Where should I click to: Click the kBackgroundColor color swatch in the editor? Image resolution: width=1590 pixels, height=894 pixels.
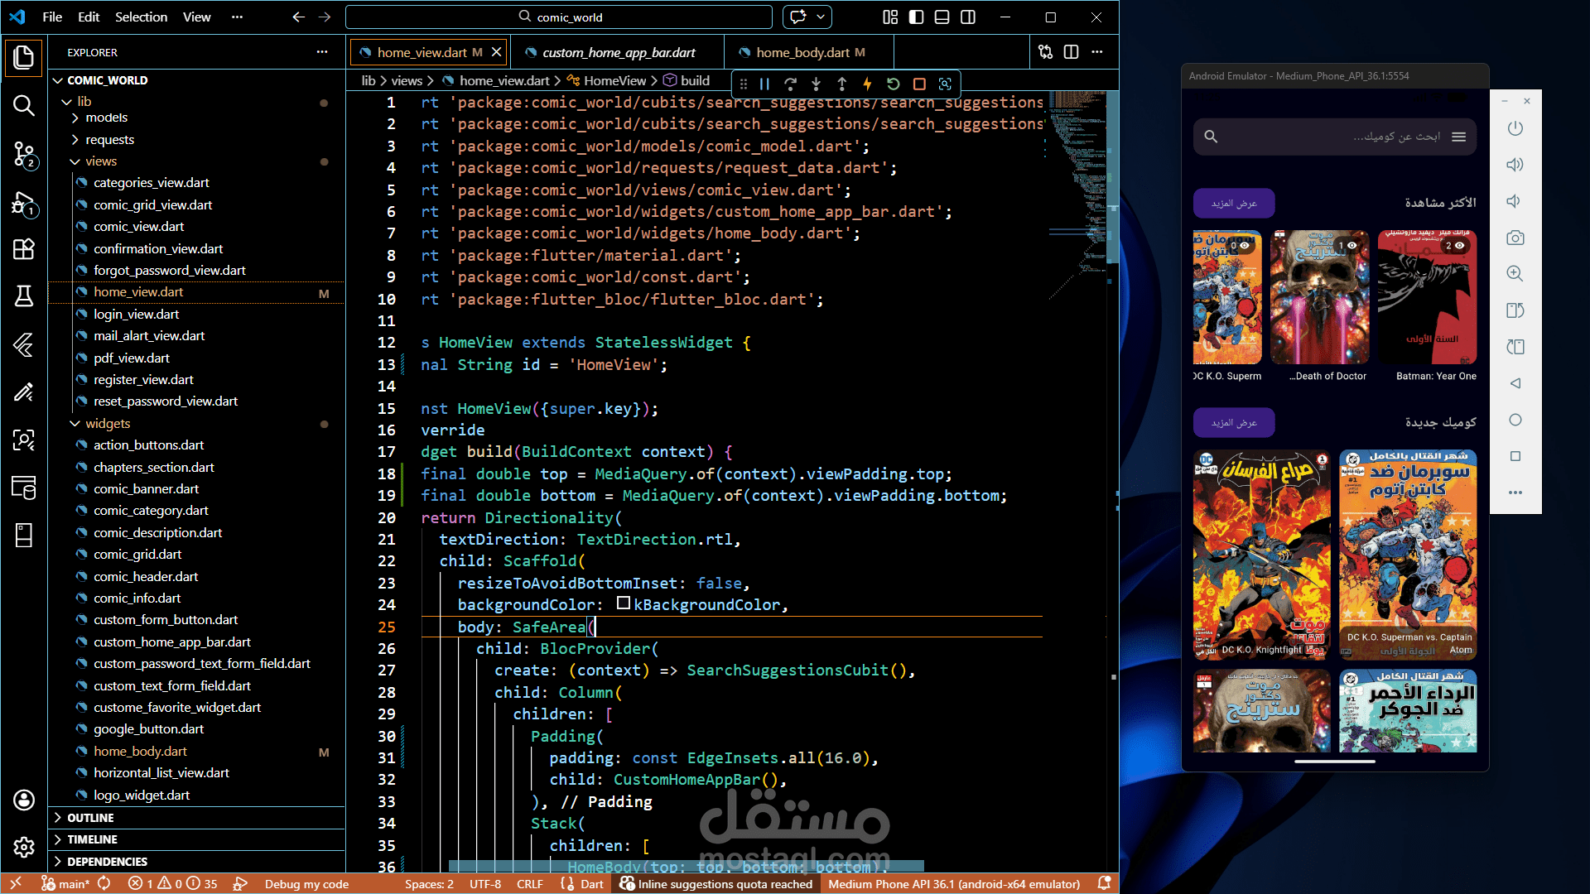tap(624, 604)
